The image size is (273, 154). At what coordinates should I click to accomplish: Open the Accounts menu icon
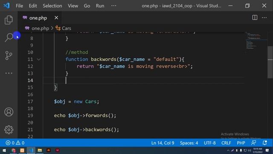point(9,112)
